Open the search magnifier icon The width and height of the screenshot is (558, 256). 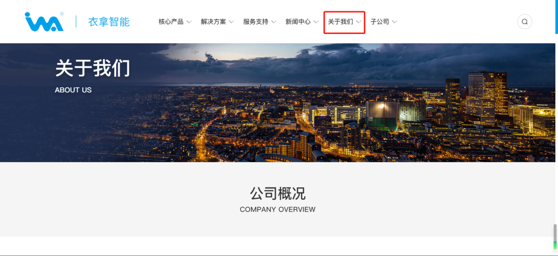click(524, 22)
